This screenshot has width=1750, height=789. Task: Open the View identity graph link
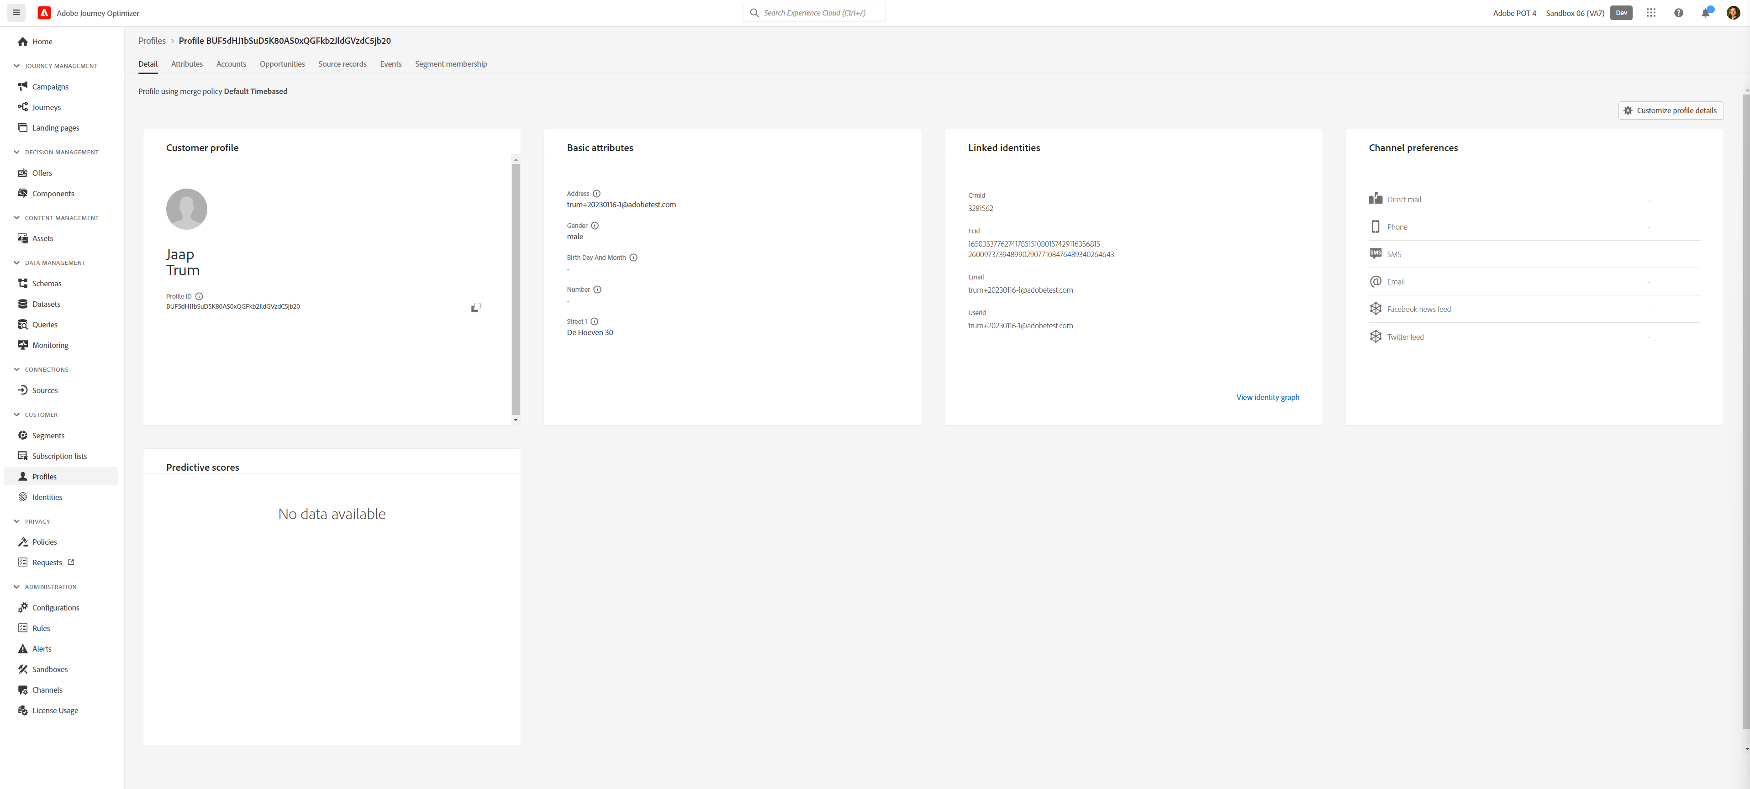click(1268, 397)
